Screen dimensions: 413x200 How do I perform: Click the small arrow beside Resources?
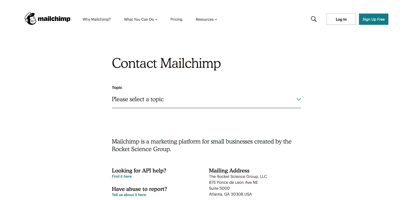coord(216,20)
